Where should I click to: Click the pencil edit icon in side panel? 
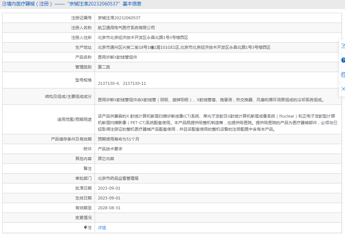343,45
